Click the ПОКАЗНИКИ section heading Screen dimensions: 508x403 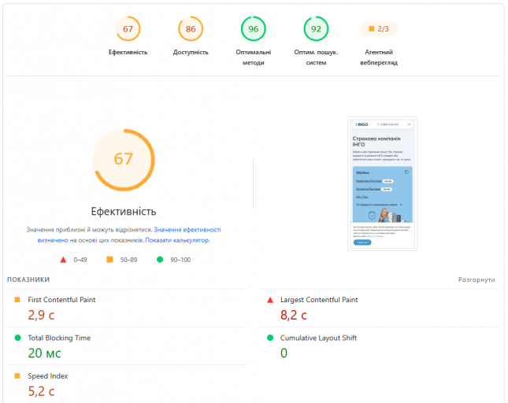(28, 279)
